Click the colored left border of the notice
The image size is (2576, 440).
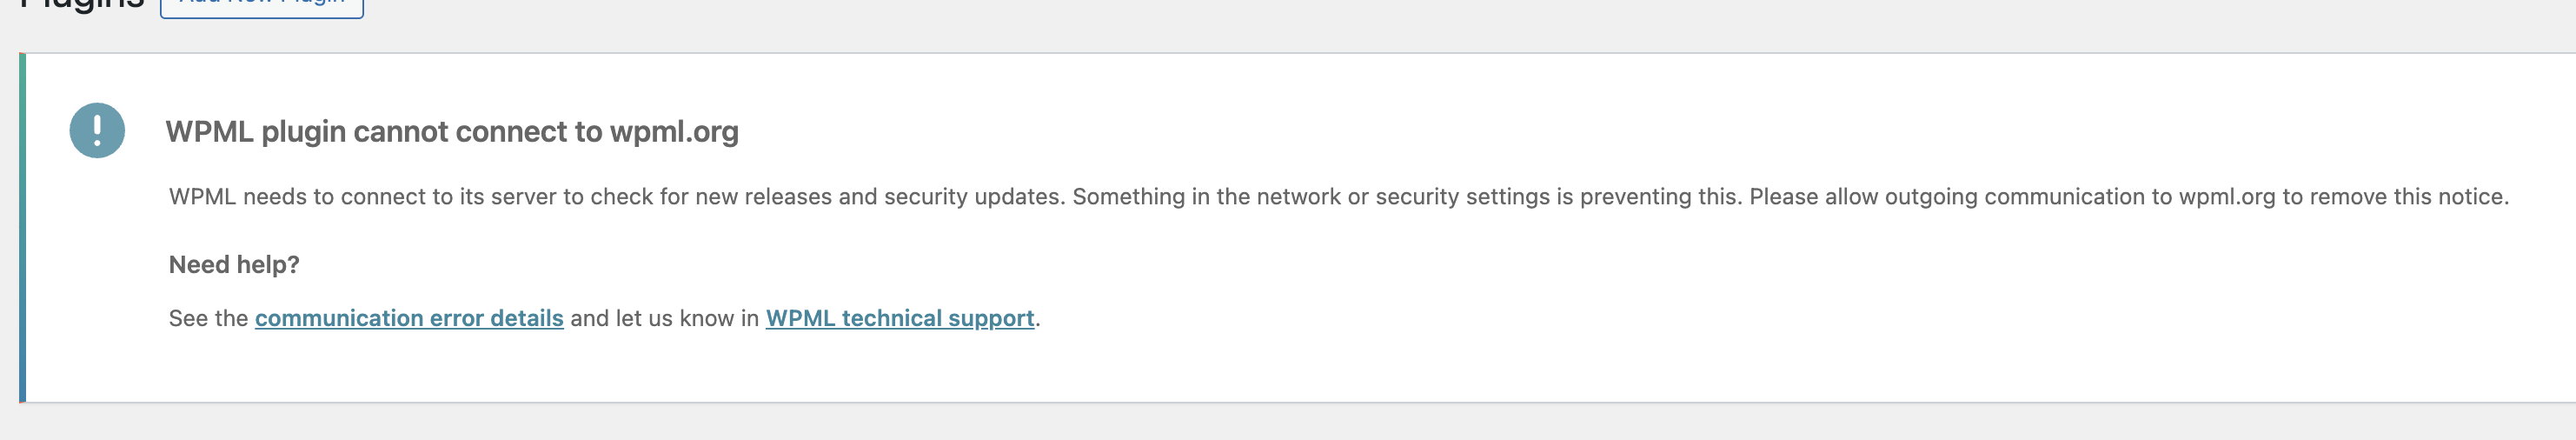click(x=22, y=228)
